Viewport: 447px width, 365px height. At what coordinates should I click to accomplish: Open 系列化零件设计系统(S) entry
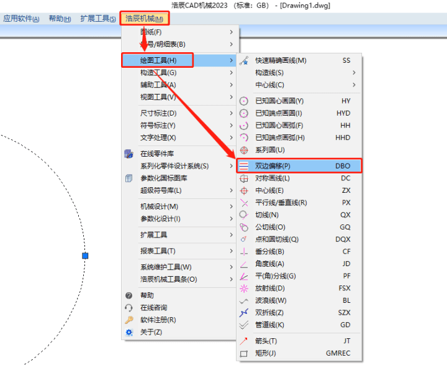[179, 166]
